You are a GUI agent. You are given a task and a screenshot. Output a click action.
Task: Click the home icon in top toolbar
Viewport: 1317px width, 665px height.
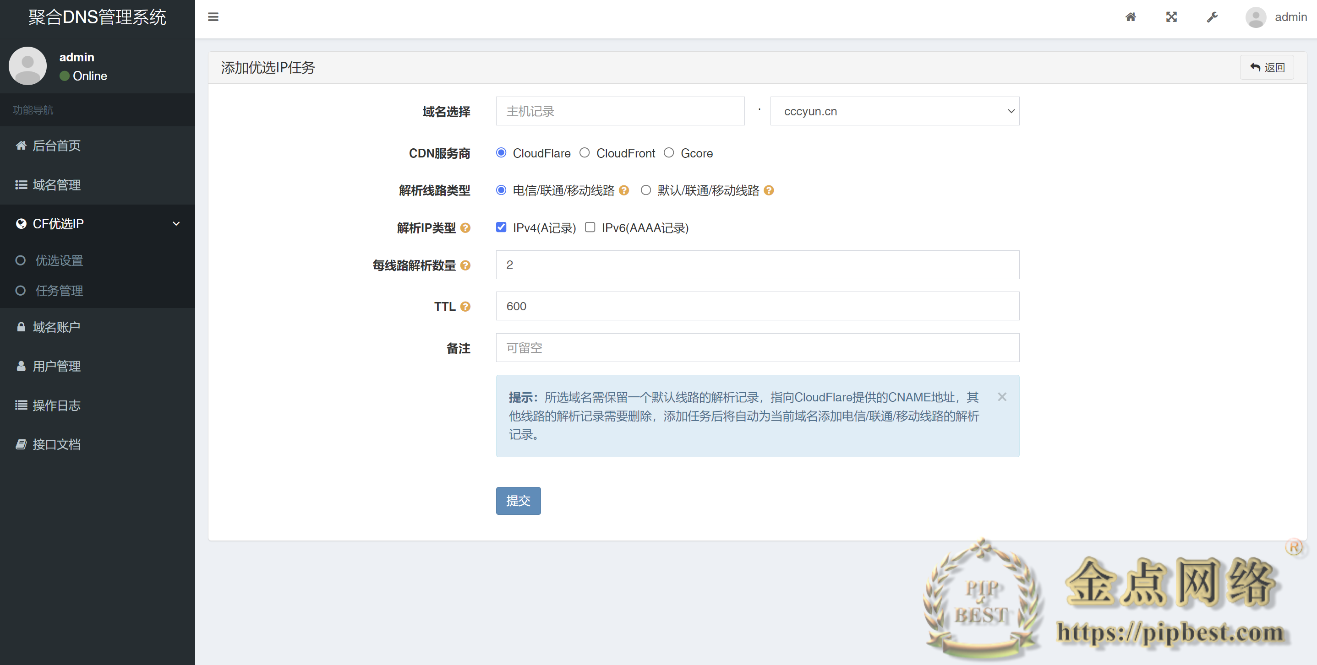tap(1131, 17)
